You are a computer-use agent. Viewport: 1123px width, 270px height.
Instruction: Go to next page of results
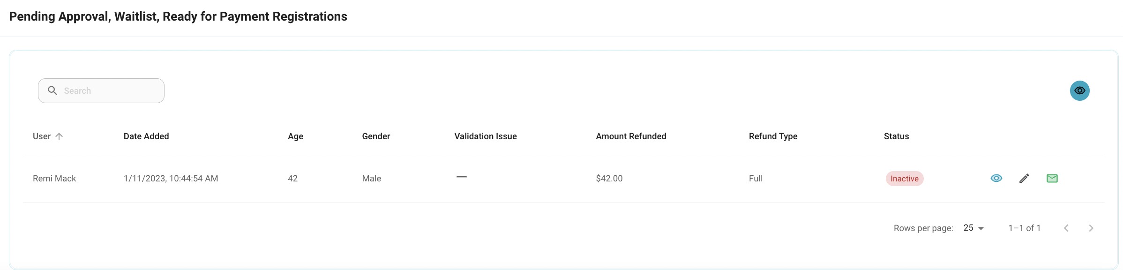pos(1091,228)
